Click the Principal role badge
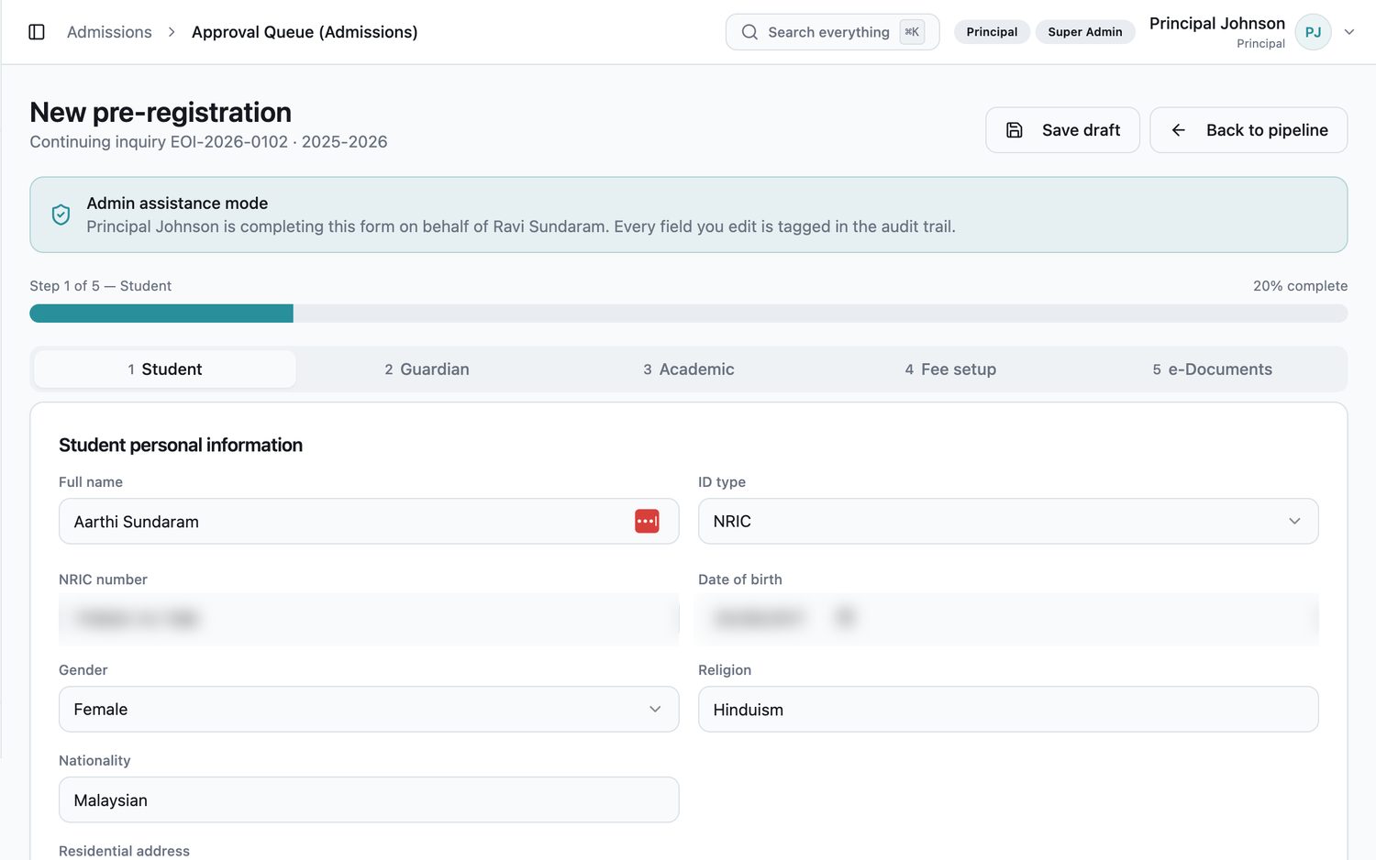This screenshot has height=860, width=1376. point(992,32)
